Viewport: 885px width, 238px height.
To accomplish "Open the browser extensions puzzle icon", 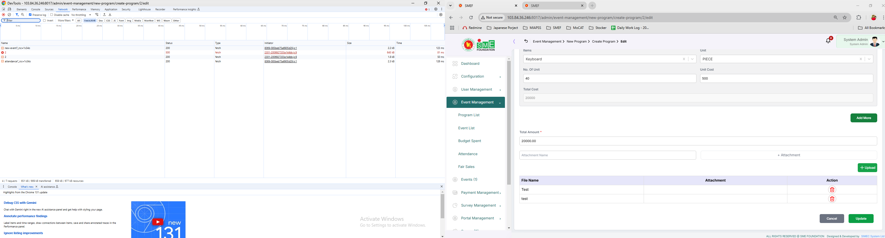I will pyautogui.click(x=859, y=18).
